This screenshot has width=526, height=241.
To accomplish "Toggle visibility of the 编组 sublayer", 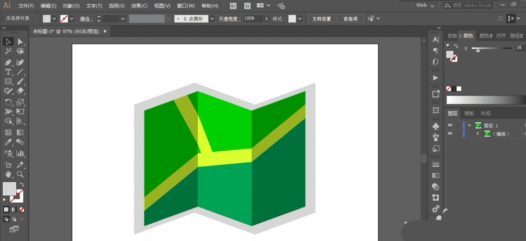I will 450,134.
